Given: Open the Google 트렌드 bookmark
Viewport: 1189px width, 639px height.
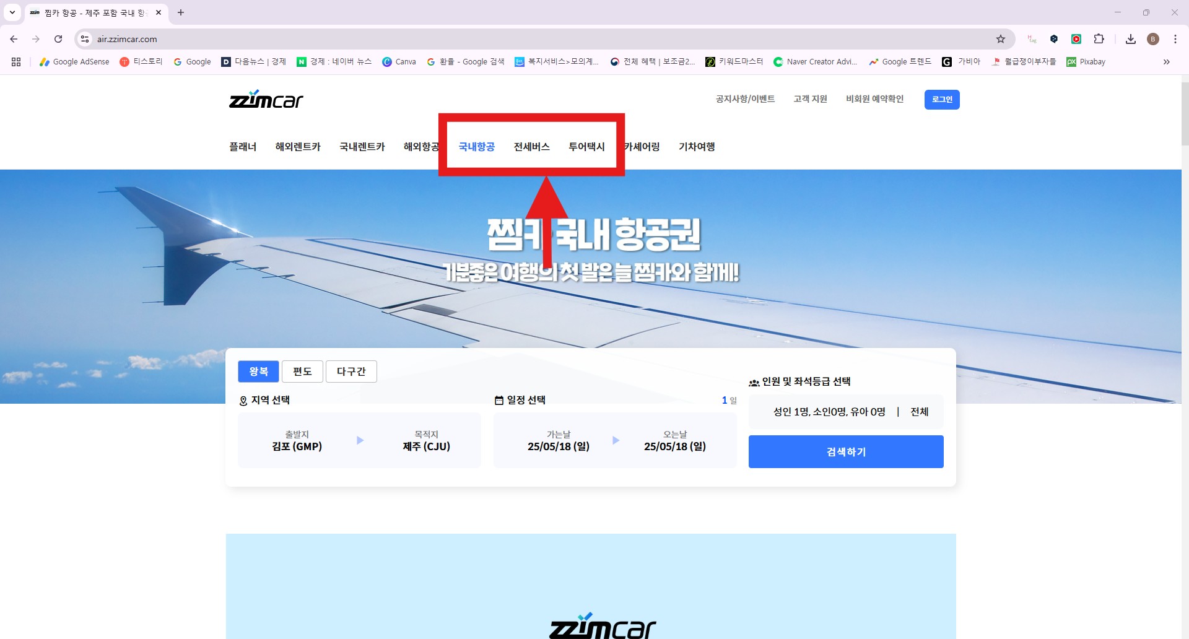Looking at the screenshot, I should 900,61.
